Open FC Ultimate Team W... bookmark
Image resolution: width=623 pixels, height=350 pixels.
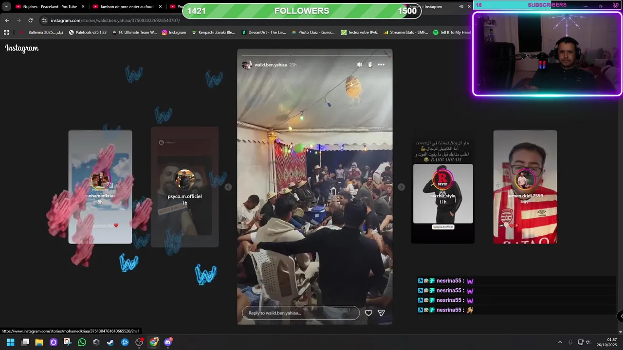(x=134, y=33)
